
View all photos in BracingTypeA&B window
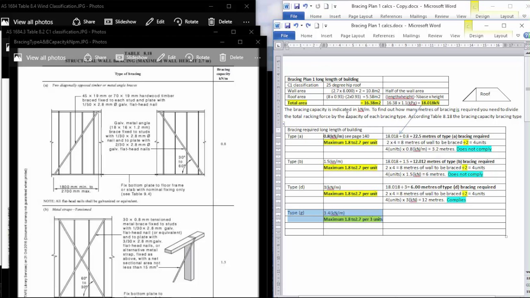click(40, 58)
